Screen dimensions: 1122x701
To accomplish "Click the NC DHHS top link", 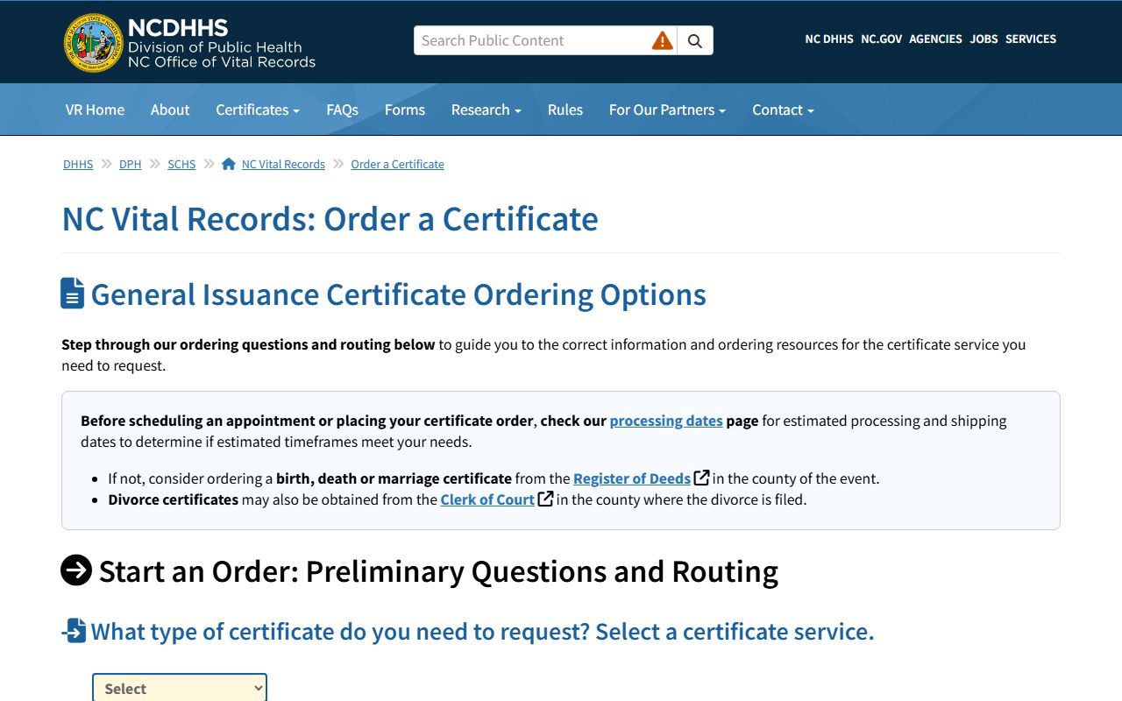I will click(829, 39).
